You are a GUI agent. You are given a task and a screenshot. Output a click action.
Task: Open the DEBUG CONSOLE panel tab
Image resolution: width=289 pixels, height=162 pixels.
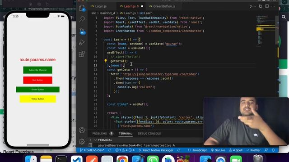[149, 134]
